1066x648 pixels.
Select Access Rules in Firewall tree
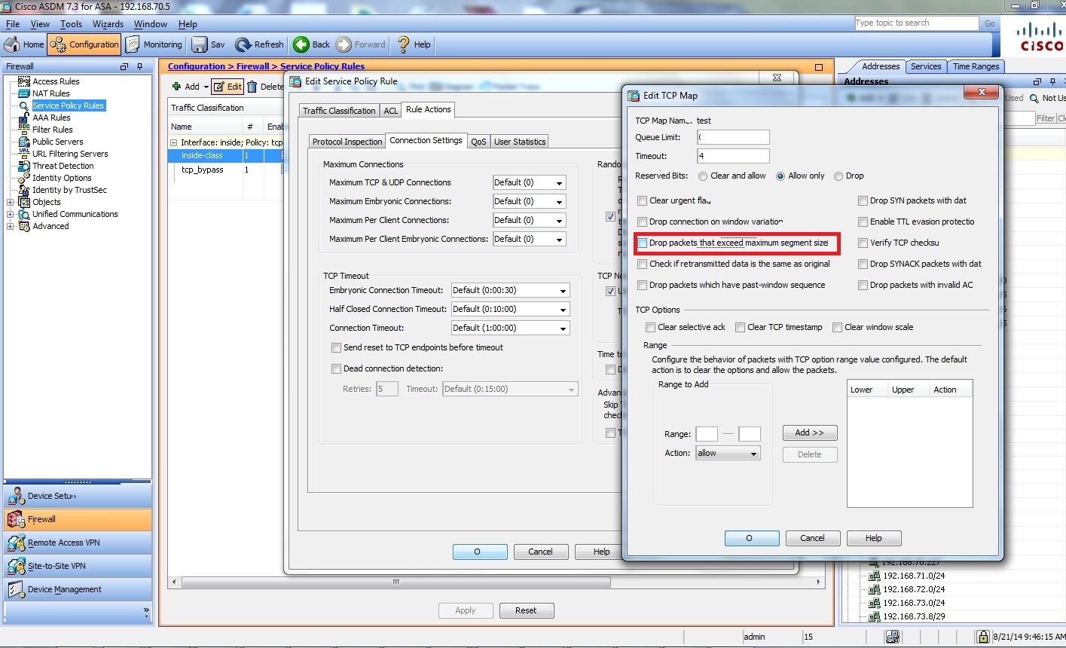click(56, 81)
